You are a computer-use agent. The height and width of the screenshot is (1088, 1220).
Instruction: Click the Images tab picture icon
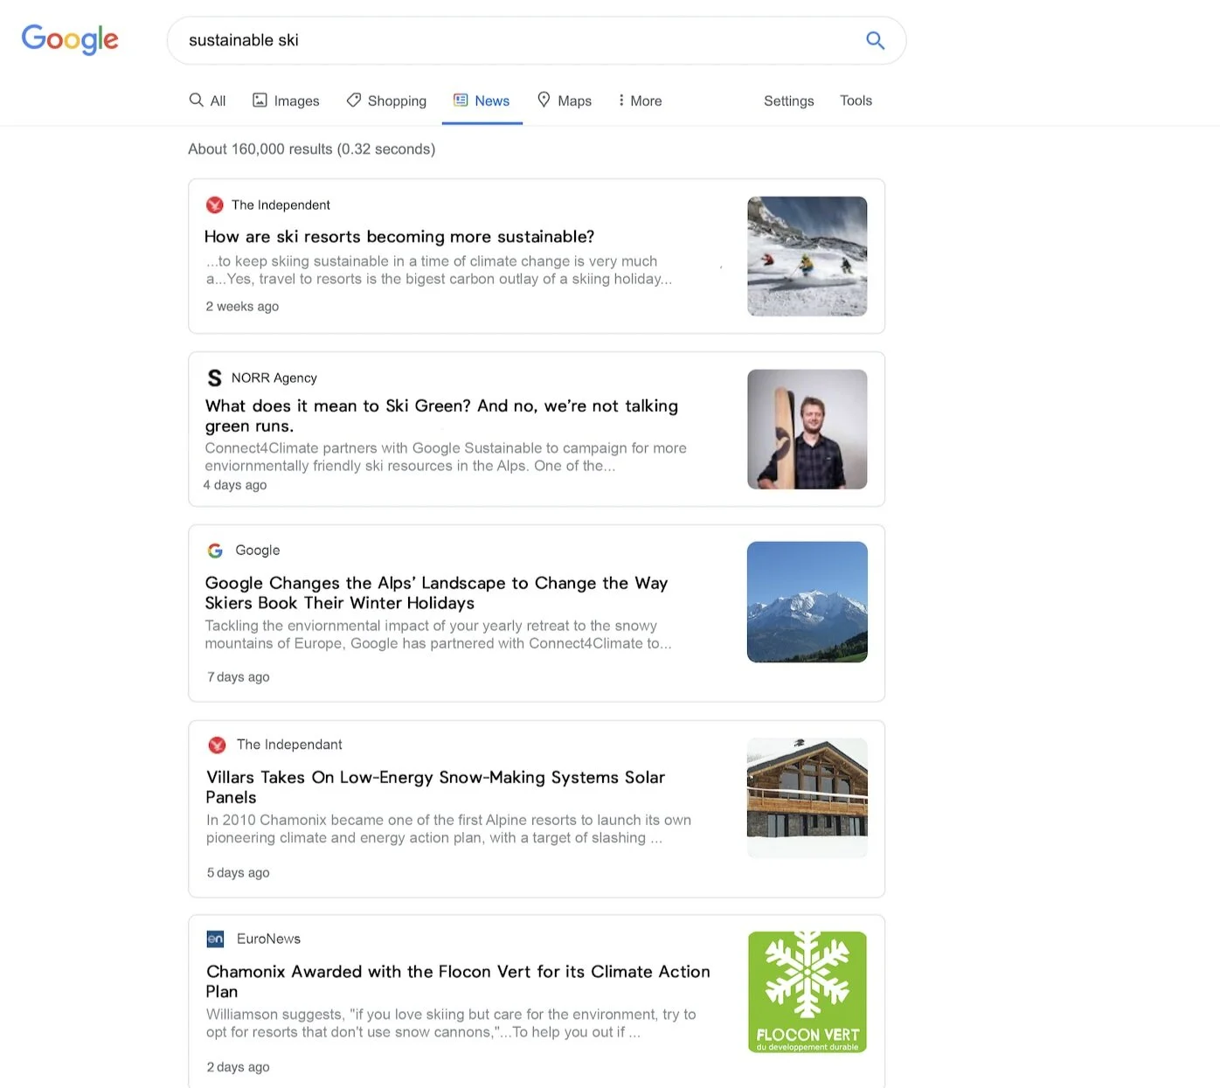click(260, 100)
